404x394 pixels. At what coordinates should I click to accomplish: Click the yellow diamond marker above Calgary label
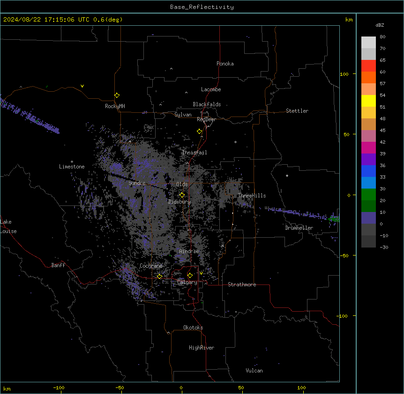tap(190, 276)
